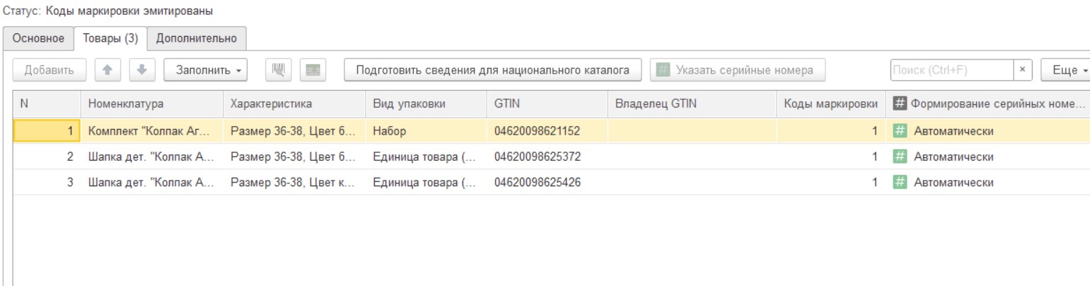Click the barcode scanner search icon
The height and width of the screenshot is (286, 1090).
(x=278, y=70)
